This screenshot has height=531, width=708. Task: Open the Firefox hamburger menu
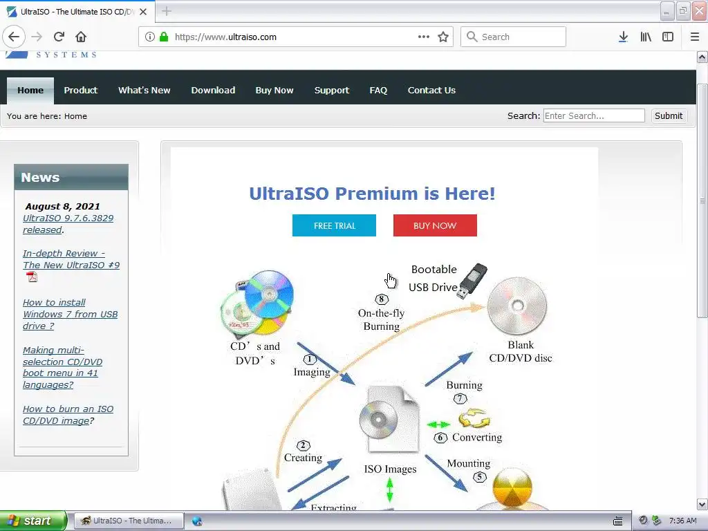coord(694,37)
